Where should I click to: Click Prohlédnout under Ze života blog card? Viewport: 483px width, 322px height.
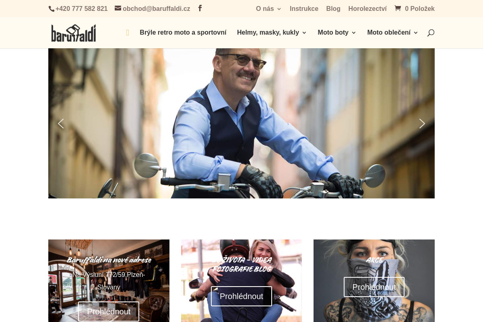[x=242, y=296]
